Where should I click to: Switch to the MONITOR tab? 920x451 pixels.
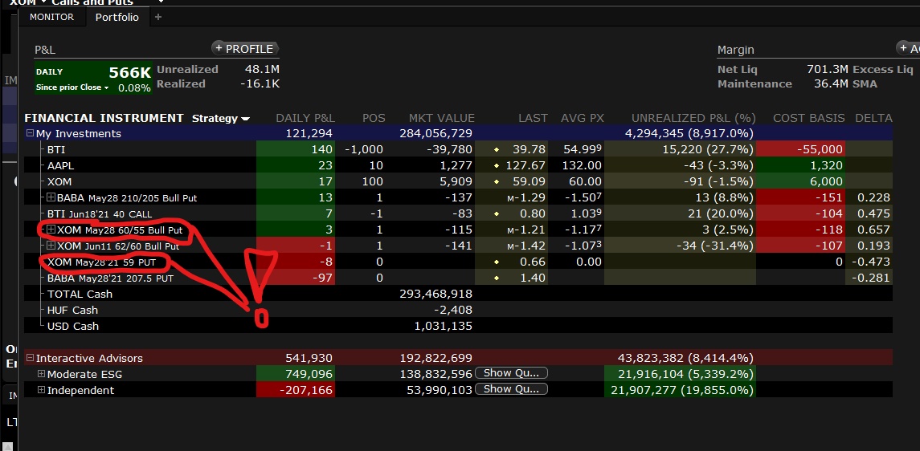[x=51, y=17]
